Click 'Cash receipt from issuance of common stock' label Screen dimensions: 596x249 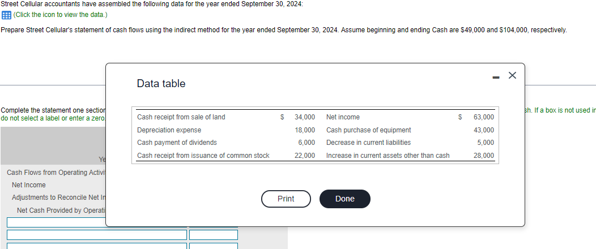click(203, 156)
